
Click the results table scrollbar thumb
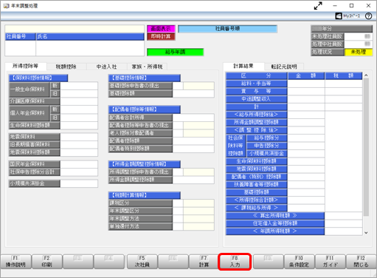366,147
